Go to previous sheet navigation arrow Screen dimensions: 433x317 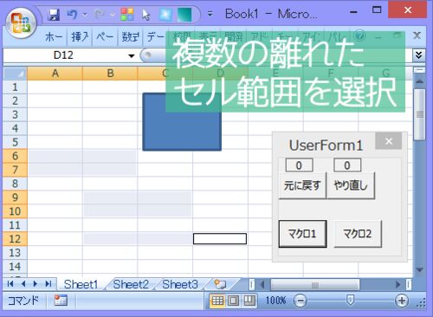pyautogui.click(x=23, y=284)
